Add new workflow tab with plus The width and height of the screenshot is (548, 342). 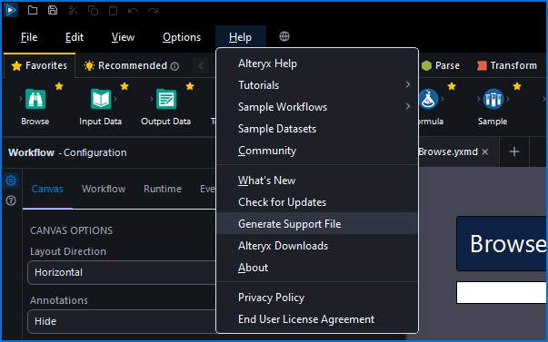[x=514, y=151]
